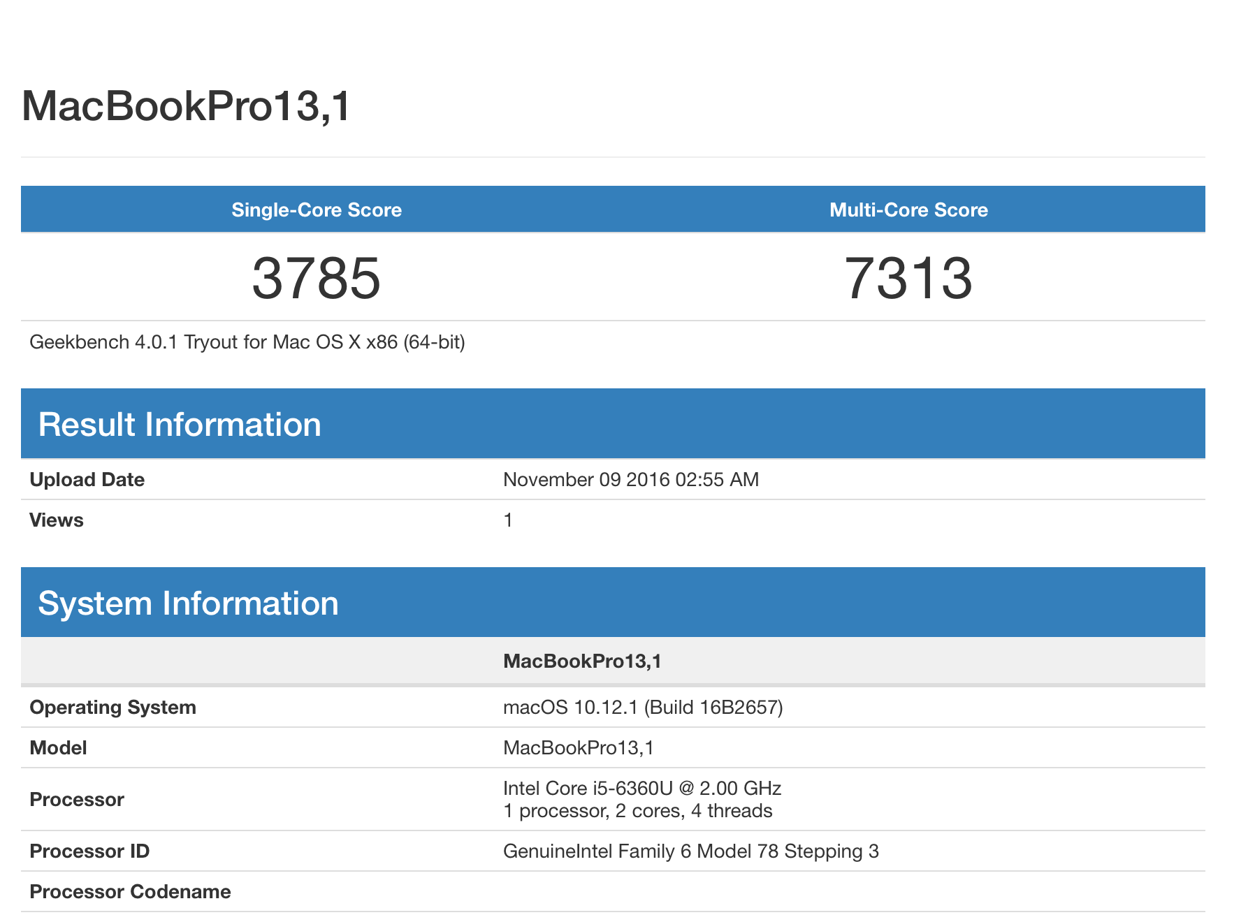Click the multi-core score value 7313
Image resolution: width=1255 pixels, height=915 pixels.
click(908, 278)
